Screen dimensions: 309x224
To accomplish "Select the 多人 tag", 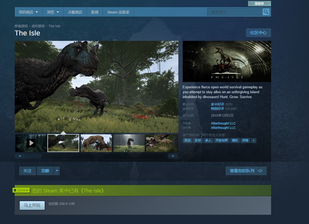I will [208, 140].
